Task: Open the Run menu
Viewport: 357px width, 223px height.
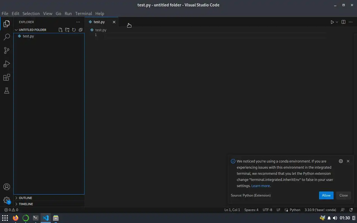Action: coord(68,13)
